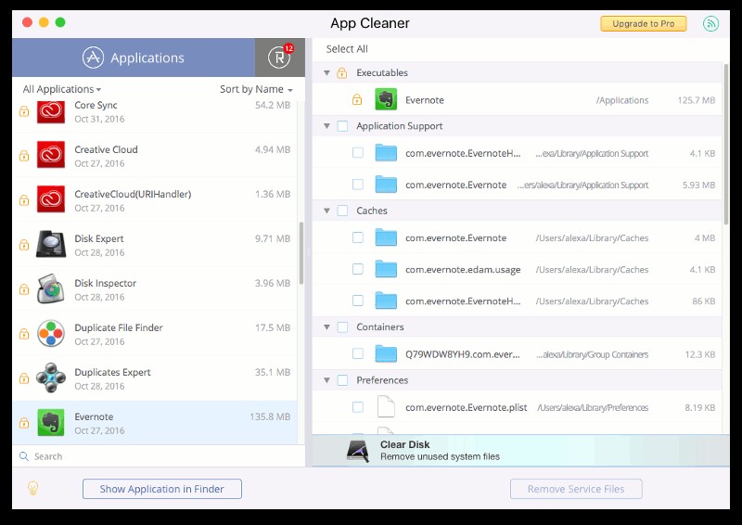Click the lock icon beside Creative Cloud
742x525 pixels.
(24, 156)
